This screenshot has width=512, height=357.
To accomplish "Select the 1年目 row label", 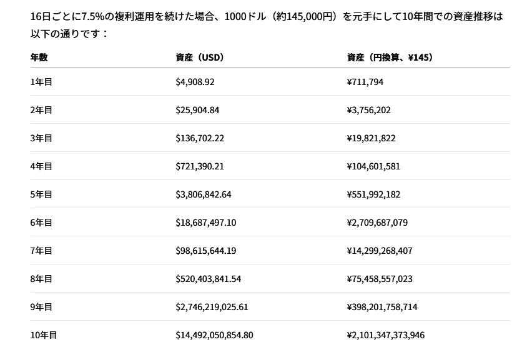I will point(41,82).
